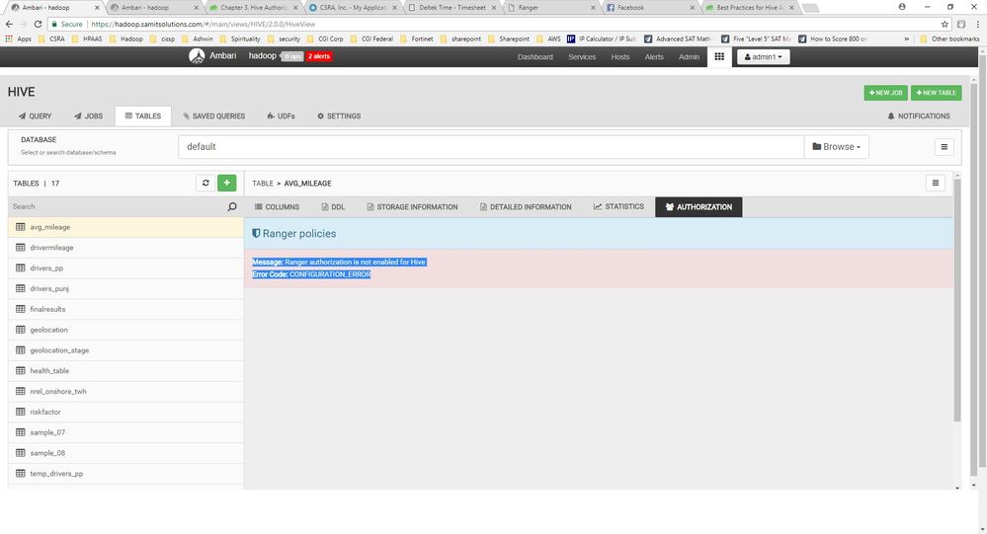Show more bookmarks chevron

(906, 39)
